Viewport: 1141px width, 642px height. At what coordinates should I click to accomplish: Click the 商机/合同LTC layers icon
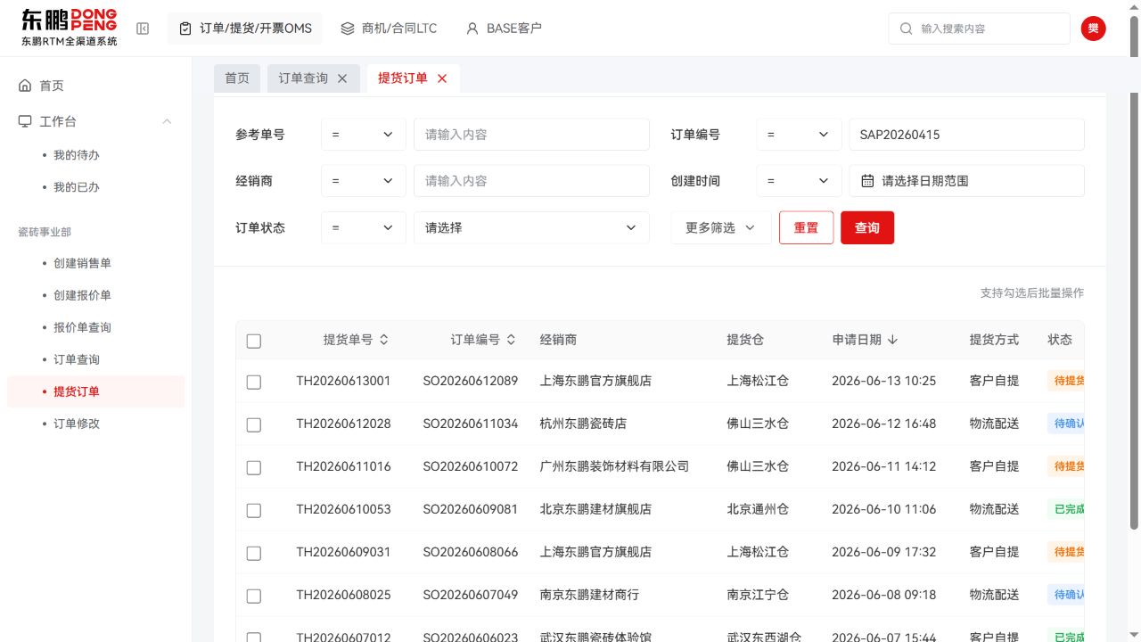coord(348,29)
